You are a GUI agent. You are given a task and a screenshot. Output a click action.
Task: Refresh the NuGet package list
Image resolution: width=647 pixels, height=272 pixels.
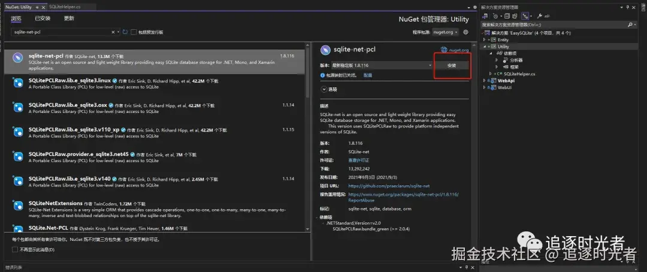(x=125, y=32)
